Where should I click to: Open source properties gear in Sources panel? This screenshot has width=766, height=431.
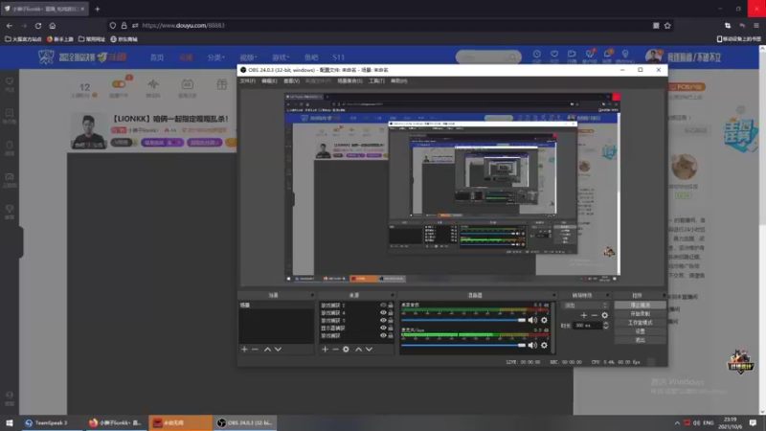coord(346,350)
